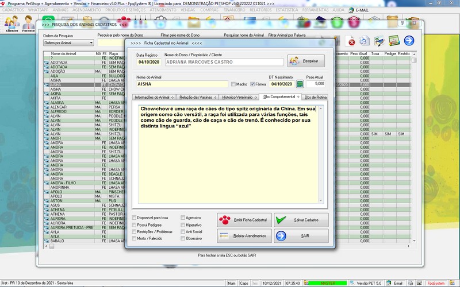The image size is (460, 287).
Task: Click the printer icon in search window
Action: (365, 41)
